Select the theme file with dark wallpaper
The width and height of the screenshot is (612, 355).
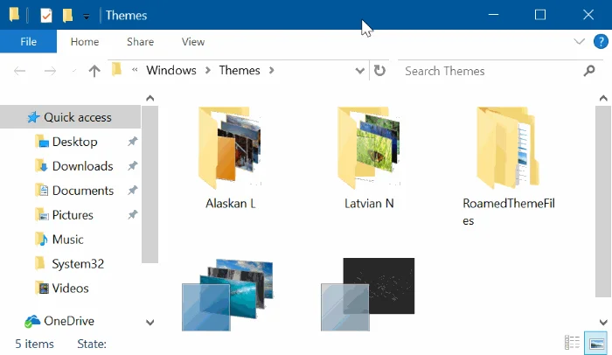pos(368,295)
